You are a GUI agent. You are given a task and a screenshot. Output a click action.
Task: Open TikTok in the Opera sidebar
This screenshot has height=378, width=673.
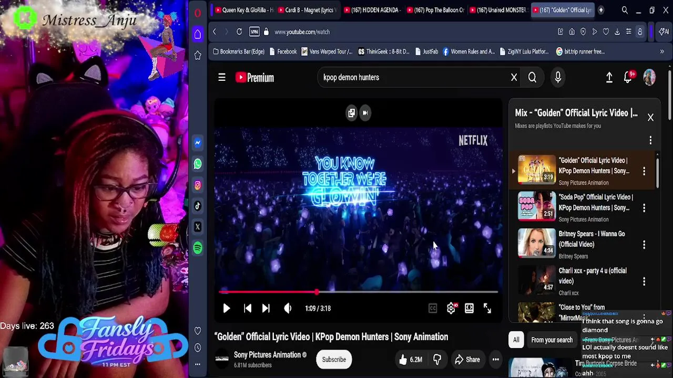pos(198,206)
